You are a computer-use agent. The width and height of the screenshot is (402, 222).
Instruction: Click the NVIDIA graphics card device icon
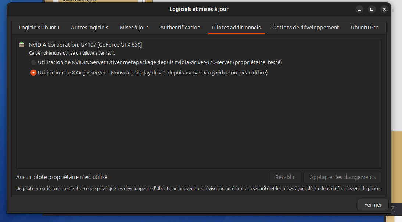click(x=22, y=45)
